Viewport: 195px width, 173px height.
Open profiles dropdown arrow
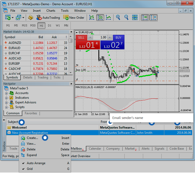tap(23, 18)
